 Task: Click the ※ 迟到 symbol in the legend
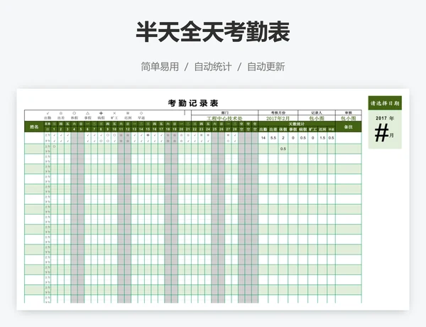[x=128, y=113]
